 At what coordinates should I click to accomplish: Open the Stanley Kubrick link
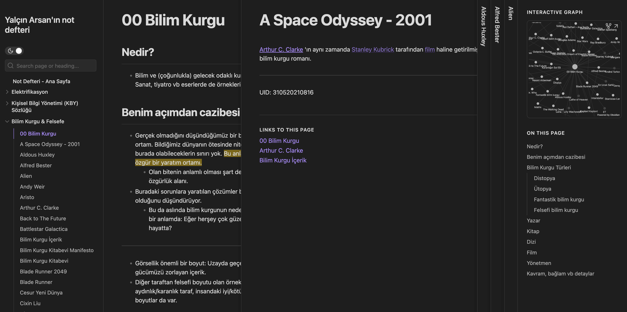point(372,49)
